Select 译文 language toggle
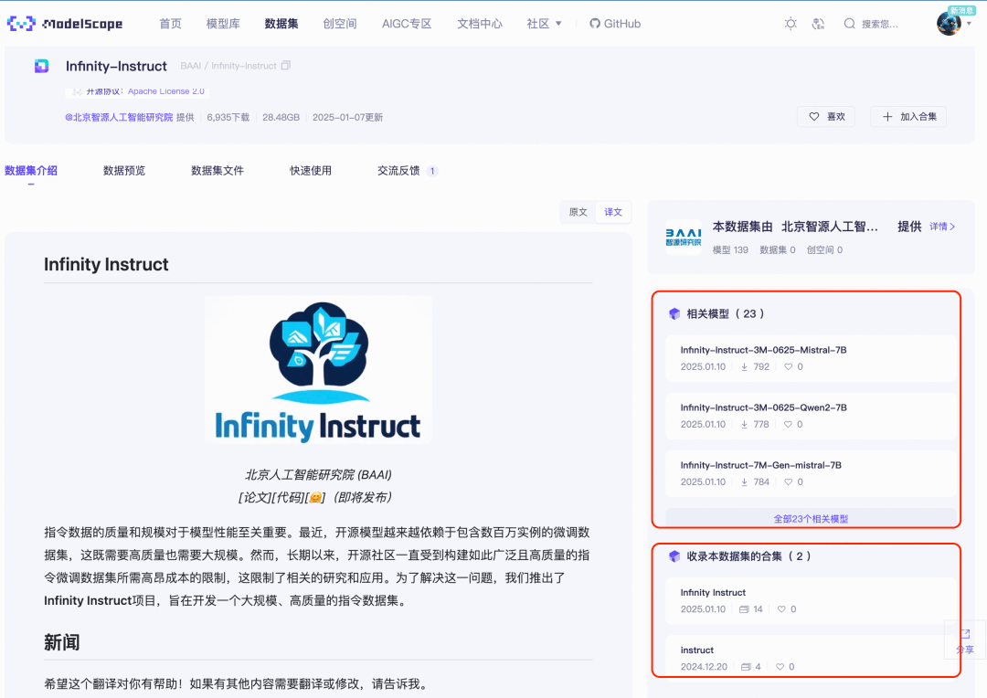Viewport: 987px width, 698px height. [613, 212]
